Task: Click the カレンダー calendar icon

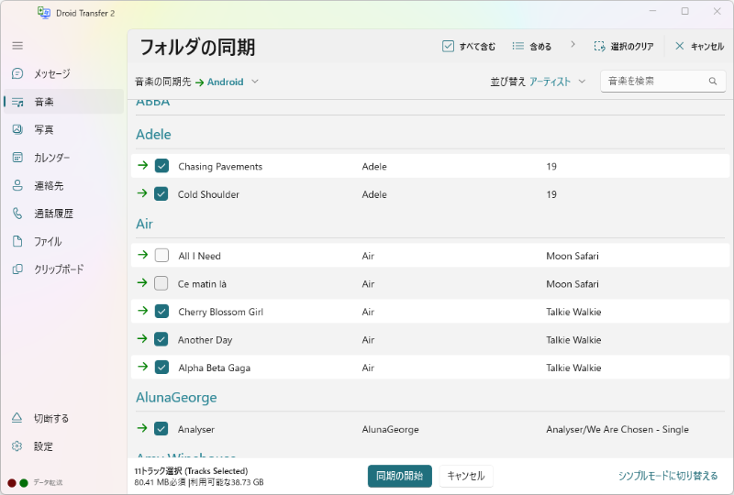Action: click(x=17, y=157)
